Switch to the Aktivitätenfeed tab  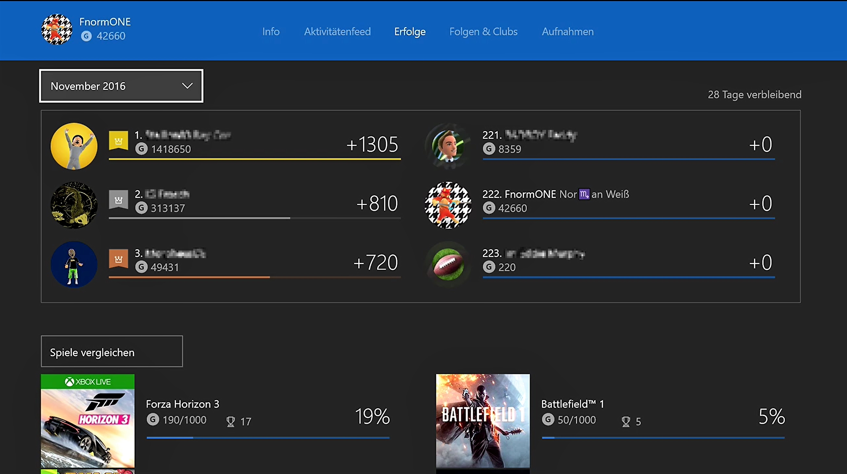[x=337, y=32]
